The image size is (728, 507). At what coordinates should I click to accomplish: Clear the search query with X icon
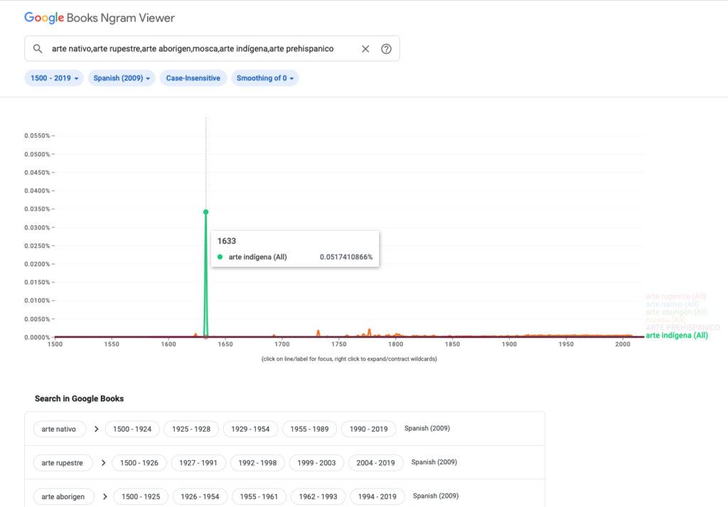click(365, 49)
